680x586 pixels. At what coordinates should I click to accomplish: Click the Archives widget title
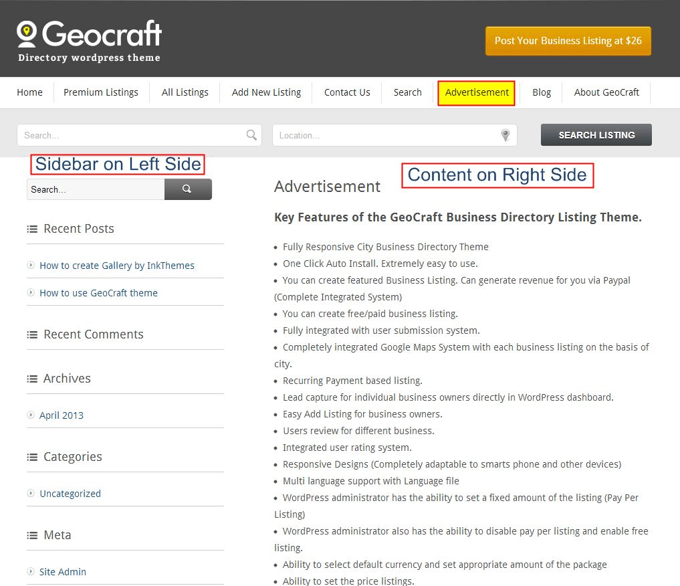pos(68,379)
